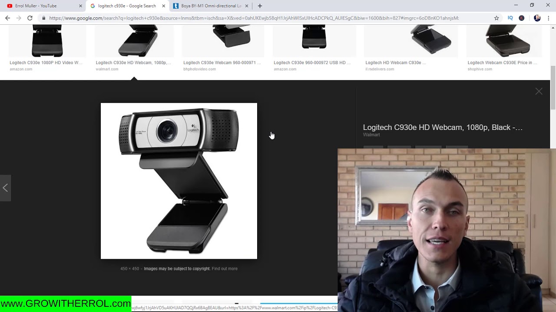The height and width of the screenshot is (312, 556).
Task: Click amazon.com under Logitech C930e 1080P result
Action: [x=21, y=69]
